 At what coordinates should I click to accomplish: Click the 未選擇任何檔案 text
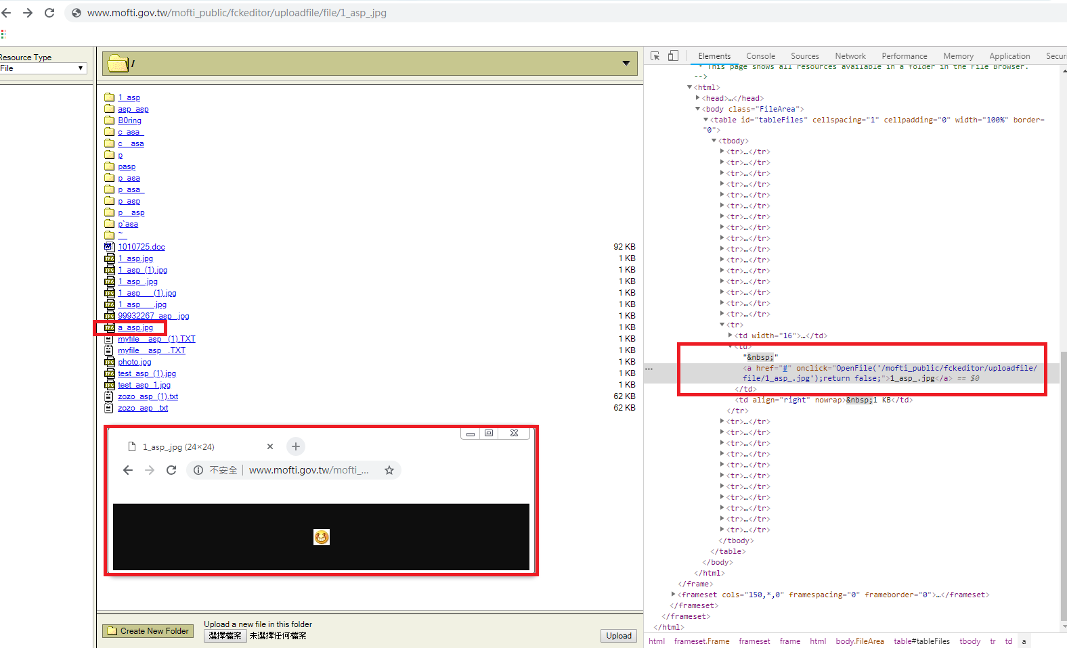coord(278,636)
